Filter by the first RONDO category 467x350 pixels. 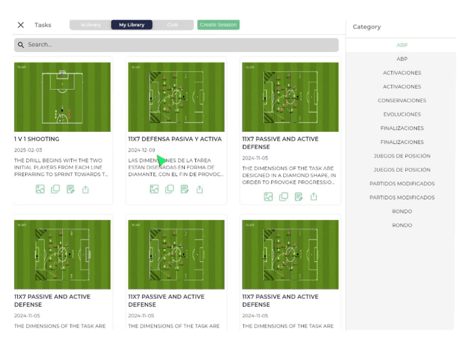pyautogui.click(x=402, y=212)
